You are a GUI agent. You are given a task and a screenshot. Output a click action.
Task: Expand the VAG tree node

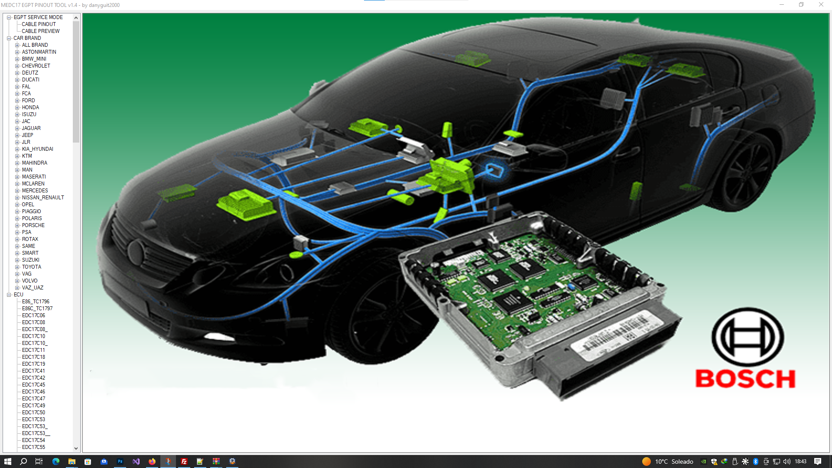click(17, 274)
